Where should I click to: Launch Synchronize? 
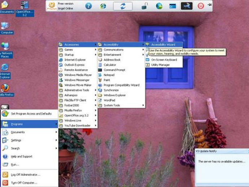121,90
